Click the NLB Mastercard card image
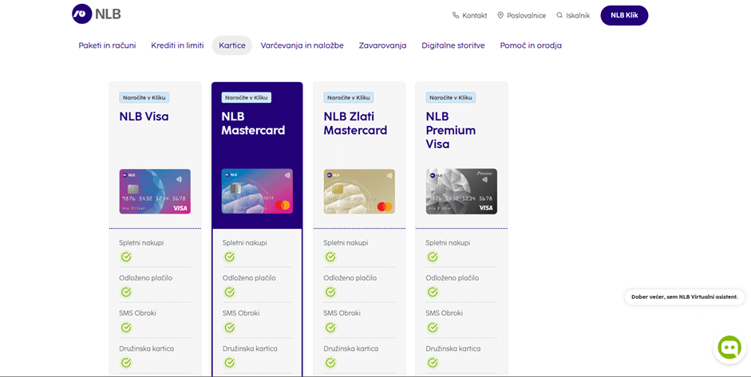Screen dimensions: 751x377 257,191
